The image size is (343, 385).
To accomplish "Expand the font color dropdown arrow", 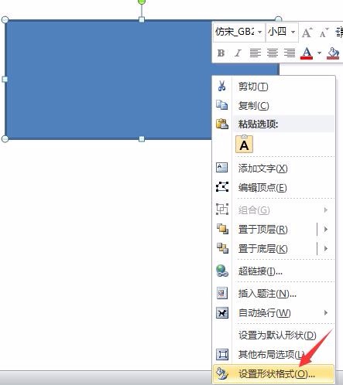I will 319,53.
